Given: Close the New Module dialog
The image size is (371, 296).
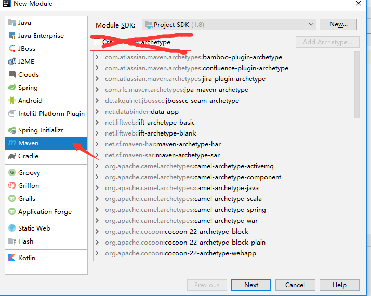Looking at the screenshot, I should pos(359,3).
